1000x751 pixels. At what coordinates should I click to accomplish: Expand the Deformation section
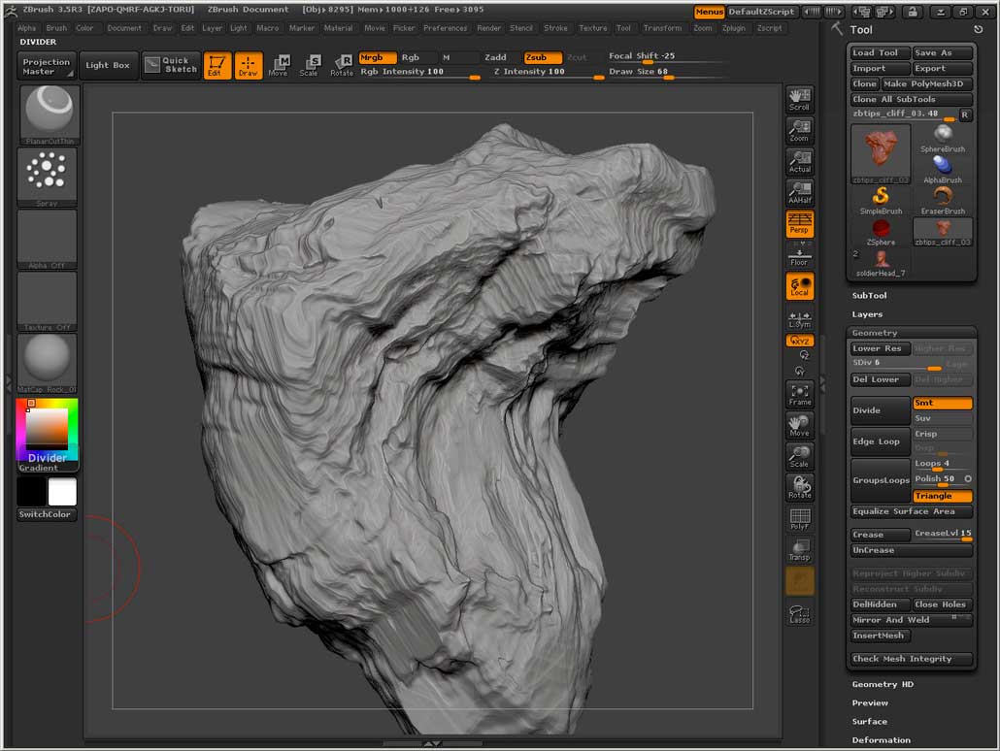pos(881,740)
